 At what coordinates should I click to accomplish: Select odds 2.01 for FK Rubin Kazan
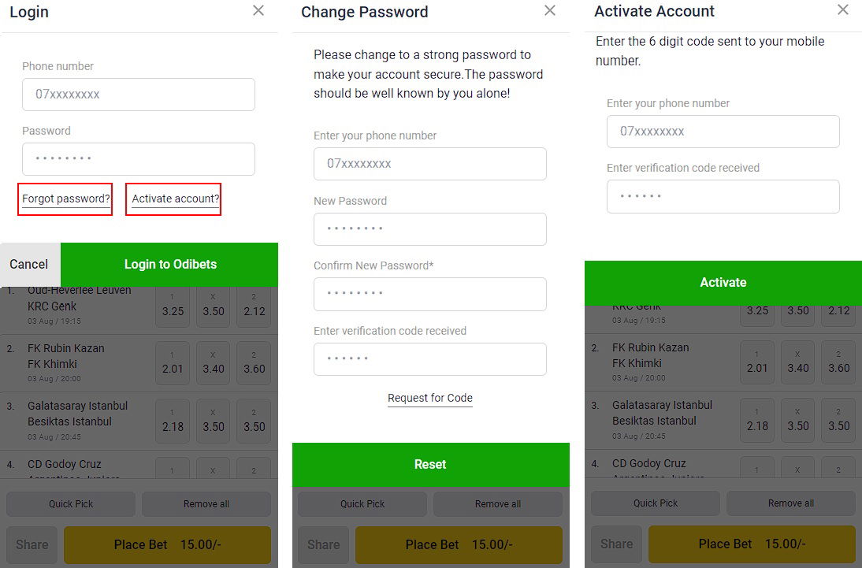click(x=173, y=363)
